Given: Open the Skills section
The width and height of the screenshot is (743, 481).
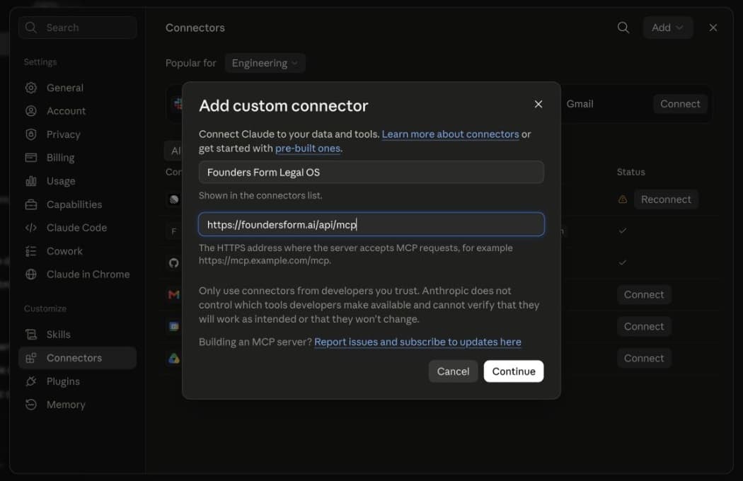Looking at the screenshot, I should tap(78, 335).
